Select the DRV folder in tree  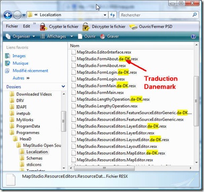16,100
